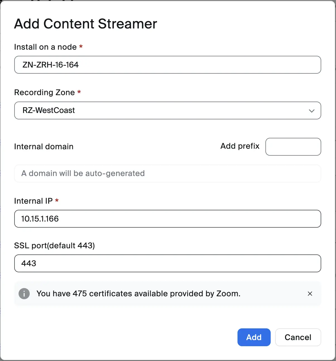Click the auto-generated Internal domain field
This screenshot has width=336, height=361.
pyautogui.click(x=167, y=174)
